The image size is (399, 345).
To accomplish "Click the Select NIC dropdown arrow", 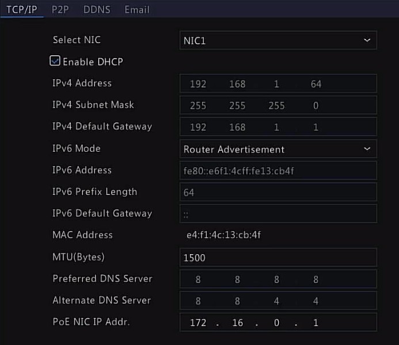I will [x=367, y=40].
